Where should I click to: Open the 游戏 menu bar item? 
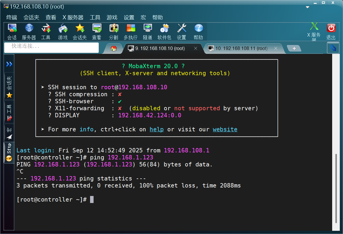[x=112, y=18]
